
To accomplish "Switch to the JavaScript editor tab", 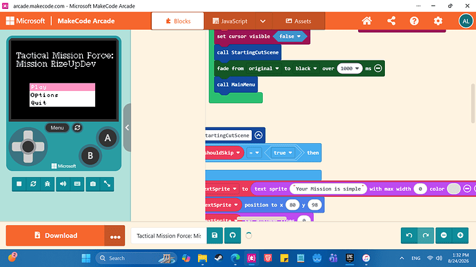I will [x=230, y=21].
